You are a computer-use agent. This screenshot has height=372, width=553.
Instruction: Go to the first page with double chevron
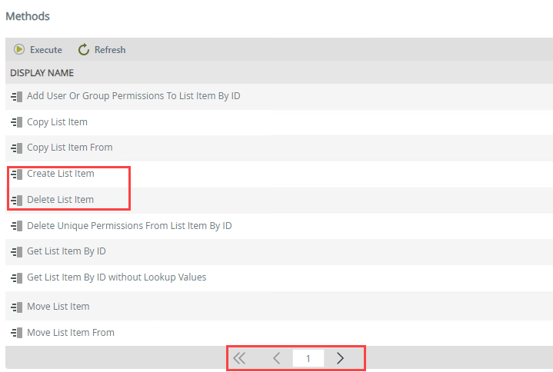(239, 358)
